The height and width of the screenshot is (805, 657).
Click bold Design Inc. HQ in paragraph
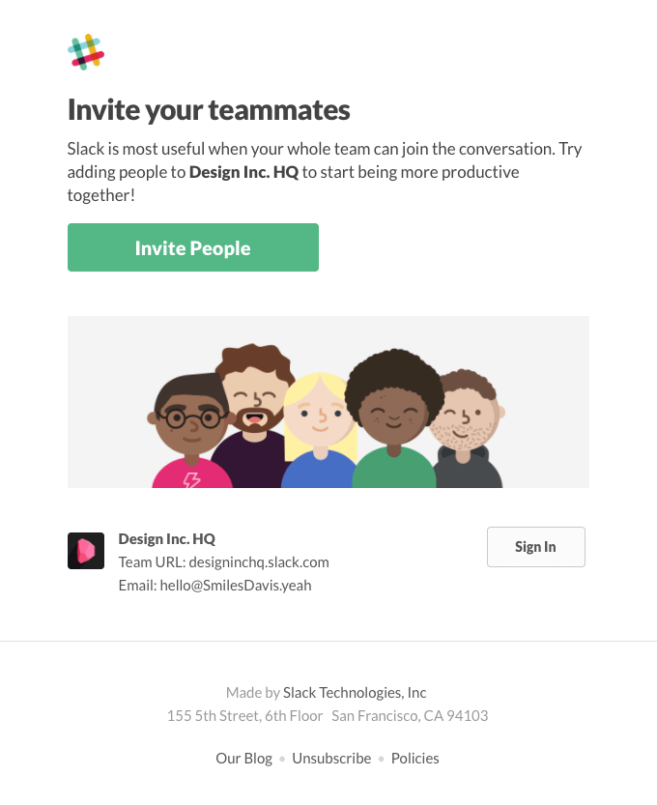click(x=243, y=172)
